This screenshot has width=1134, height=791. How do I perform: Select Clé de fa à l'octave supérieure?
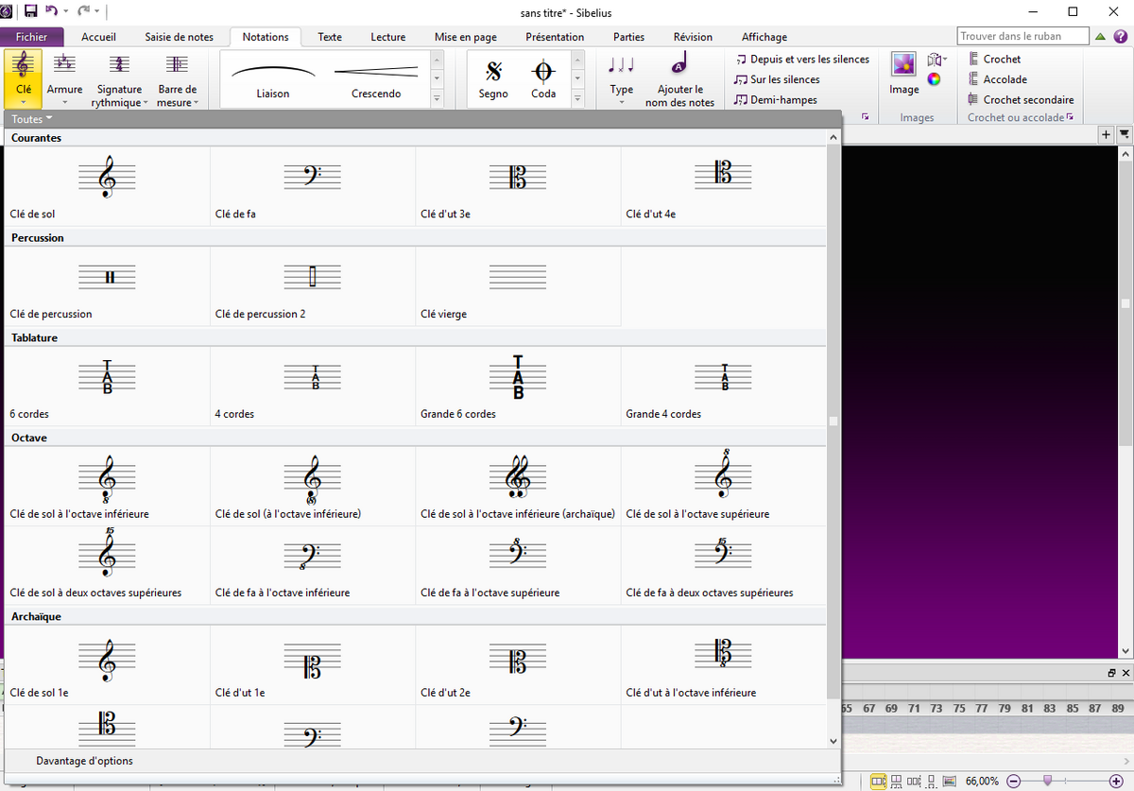click(518, 565)
